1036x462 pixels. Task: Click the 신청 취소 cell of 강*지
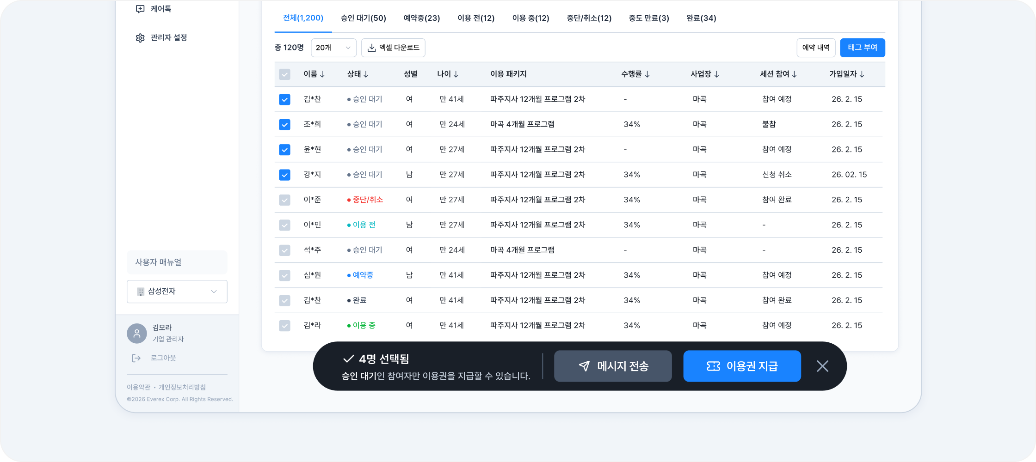click(x=777, y=175)
